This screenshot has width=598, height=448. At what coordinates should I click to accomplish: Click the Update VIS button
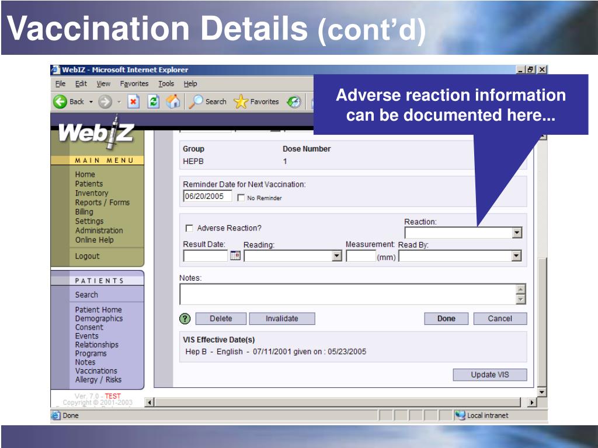(x=490, y=374)
